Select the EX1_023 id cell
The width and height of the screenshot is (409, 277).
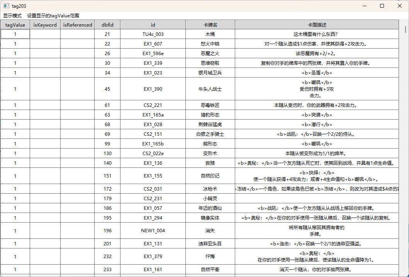153,73
